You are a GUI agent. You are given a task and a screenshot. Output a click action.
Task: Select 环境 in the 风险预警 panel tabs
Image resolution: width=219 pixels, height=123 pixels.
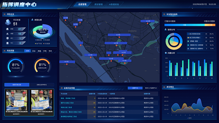[x=45, y=51]
